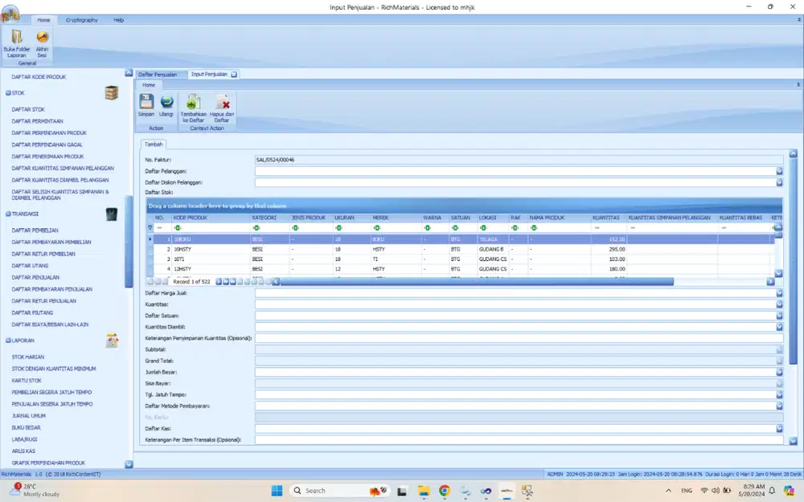
Task: Click the KODE PRODUK column filter icon
Action: (x=178, y=228)
